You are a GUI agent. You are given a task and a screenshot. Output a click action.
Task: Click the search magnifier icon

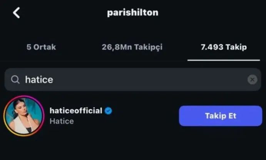coord(15,80)
